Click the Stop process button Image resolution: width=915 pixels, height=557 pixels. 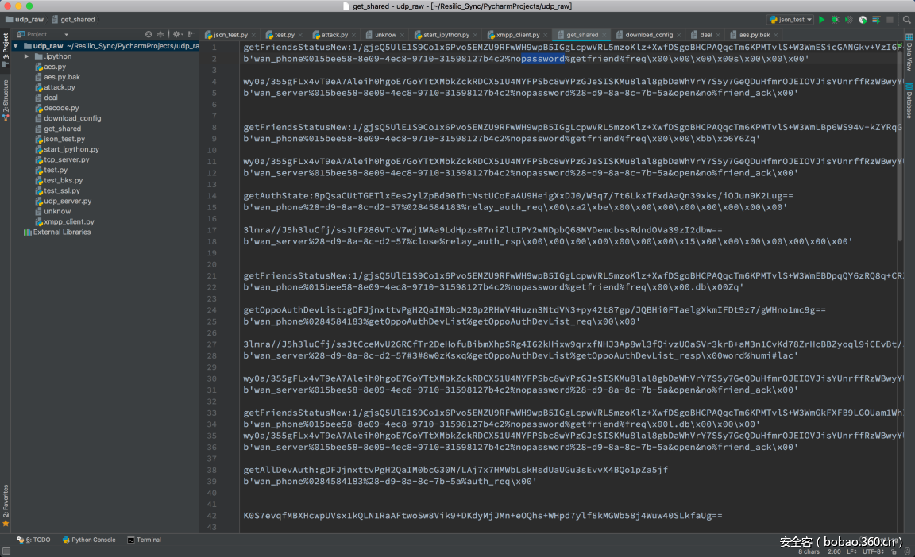coord(890,19)
